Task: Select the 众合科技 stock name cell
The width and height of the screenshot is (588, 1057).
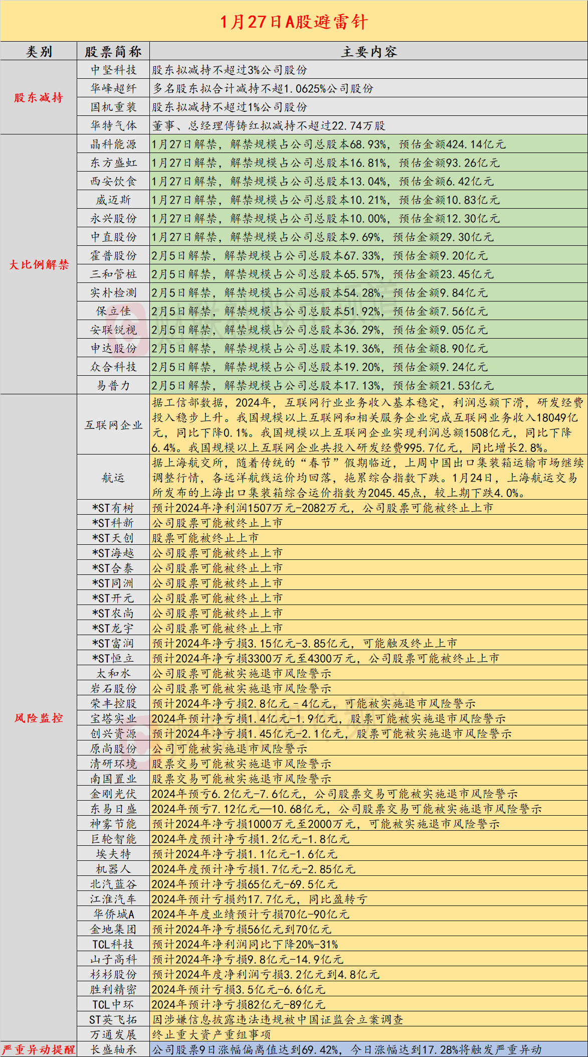Action: (113, 367)
